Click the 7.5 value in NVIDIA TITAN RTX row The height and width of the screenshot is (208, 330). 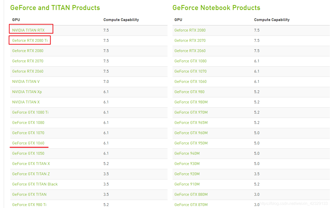pos(106,30)
